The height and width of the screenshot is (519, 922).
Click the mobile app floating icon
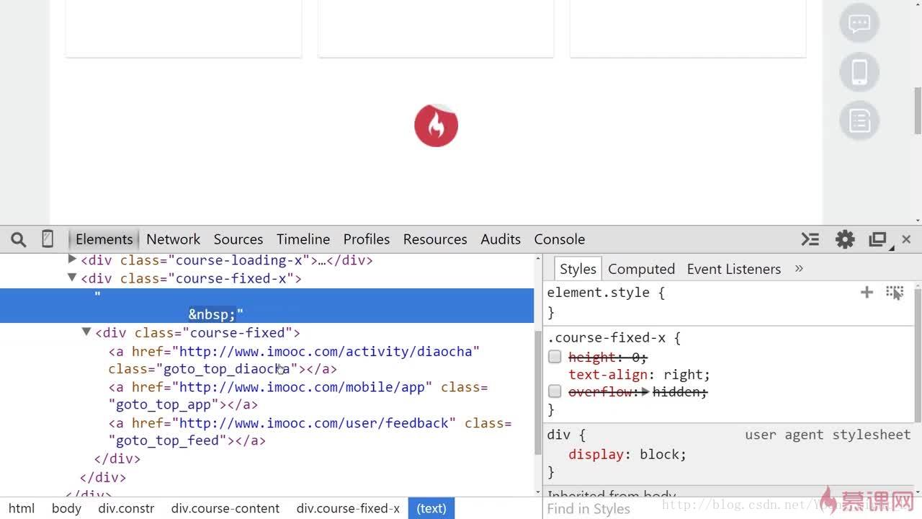[859, 72]
